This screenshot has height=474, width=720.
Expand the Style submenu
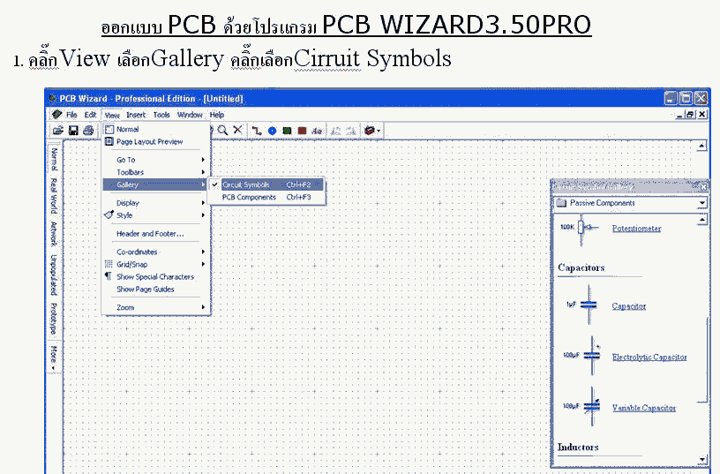coord(156,215)
